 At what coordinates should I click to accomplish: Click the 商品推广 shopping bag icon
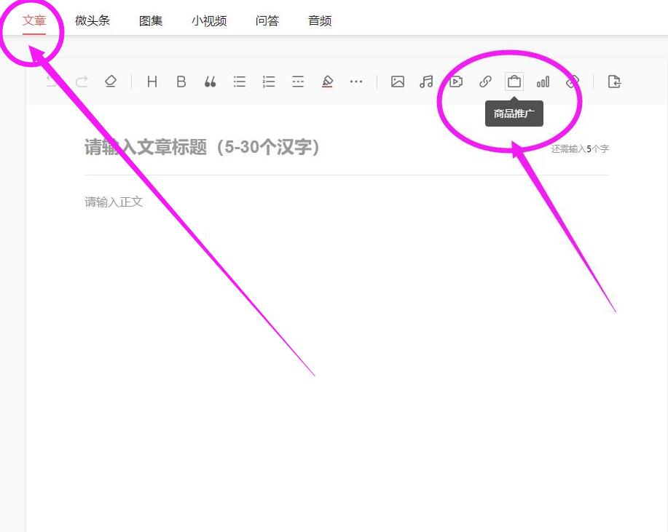pos(514,82)
